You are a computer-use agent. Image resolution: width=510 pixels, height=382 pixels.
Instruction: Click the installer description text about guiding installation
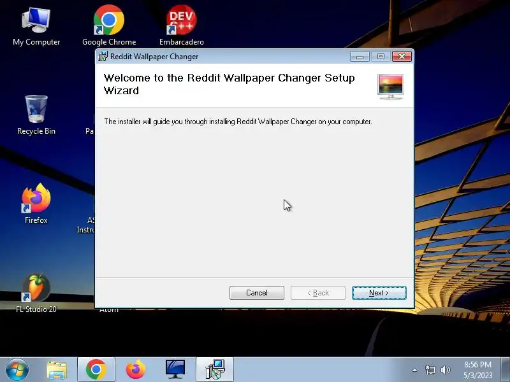coord(238,122)
